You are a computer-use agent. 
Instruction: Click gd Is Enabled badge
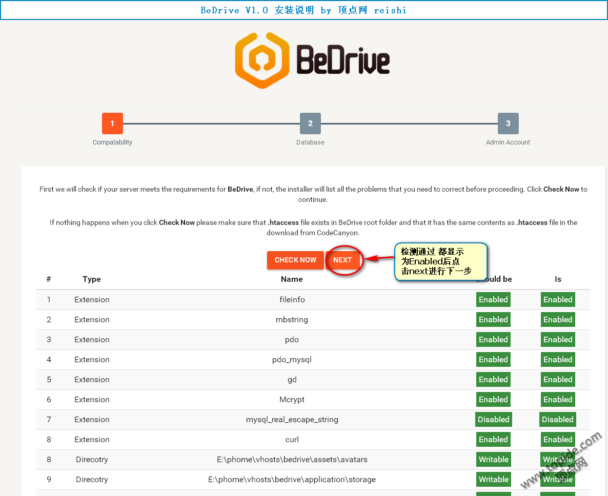tap(558, 379)
